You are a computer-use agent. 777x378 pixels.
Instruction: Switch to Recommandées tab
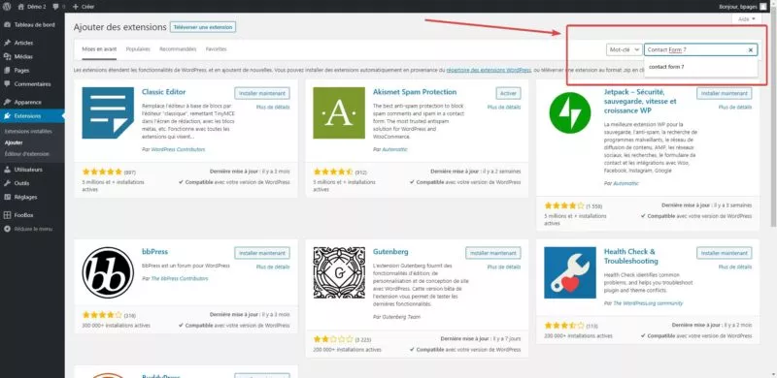click(178, 49)
